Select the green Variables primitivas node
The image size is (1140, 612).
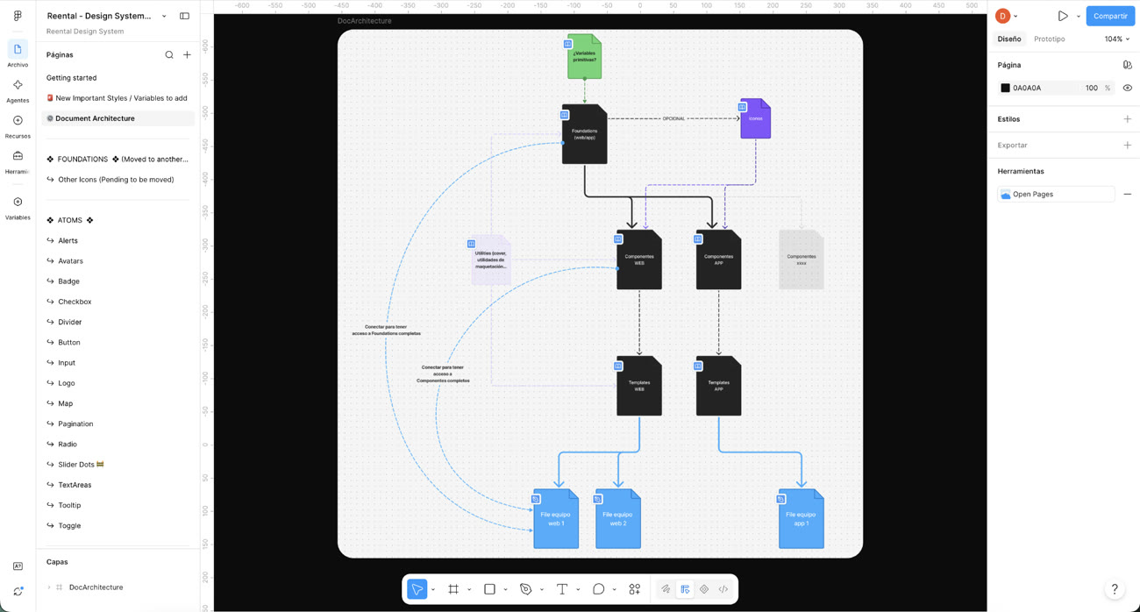coord(585,56)
